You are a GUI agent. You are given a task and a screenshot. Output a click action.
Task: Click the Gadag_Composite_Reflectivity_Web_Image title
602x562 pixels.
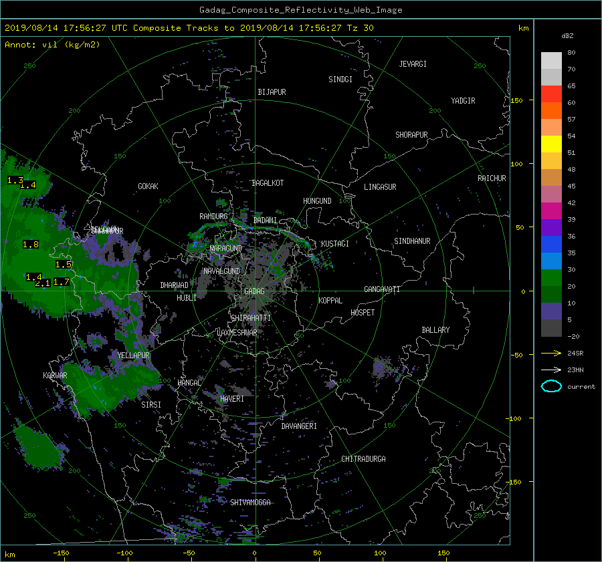coord(300,10)
